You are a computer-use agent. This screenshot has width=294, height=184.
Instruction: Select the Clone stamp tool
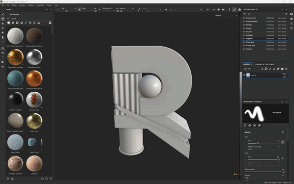point(2,37)
